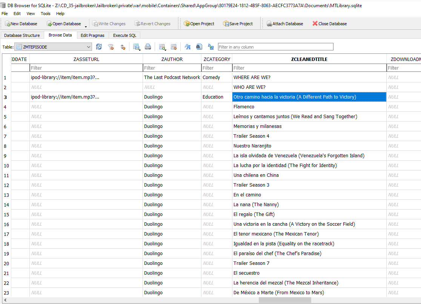Viewport: 421px width, 304px height.
Task: Click the print table icon
Action: pos(148,47)
